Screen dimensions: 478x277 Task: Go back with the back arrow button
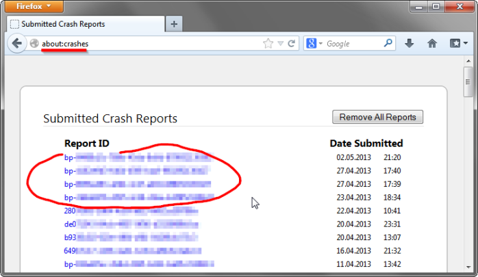(16, 44)
